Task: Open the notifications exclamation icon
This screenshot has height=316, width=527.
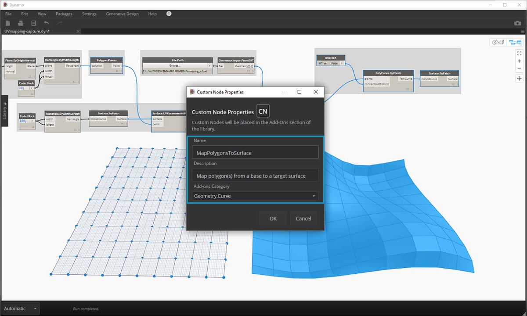Action: (169, 14)
